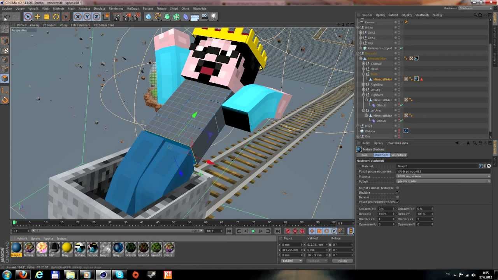Open render settings clapperboard icon

click(x=136, y=17)
